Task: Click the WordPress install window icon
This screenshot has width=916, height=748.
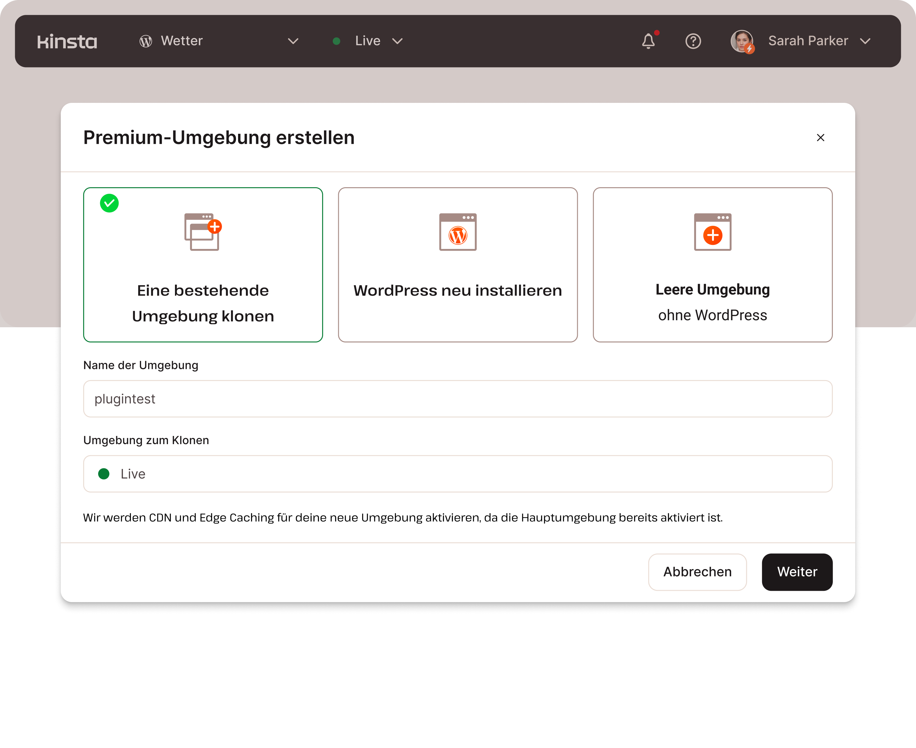Action: pyautogui.click(x=458, y=232)
